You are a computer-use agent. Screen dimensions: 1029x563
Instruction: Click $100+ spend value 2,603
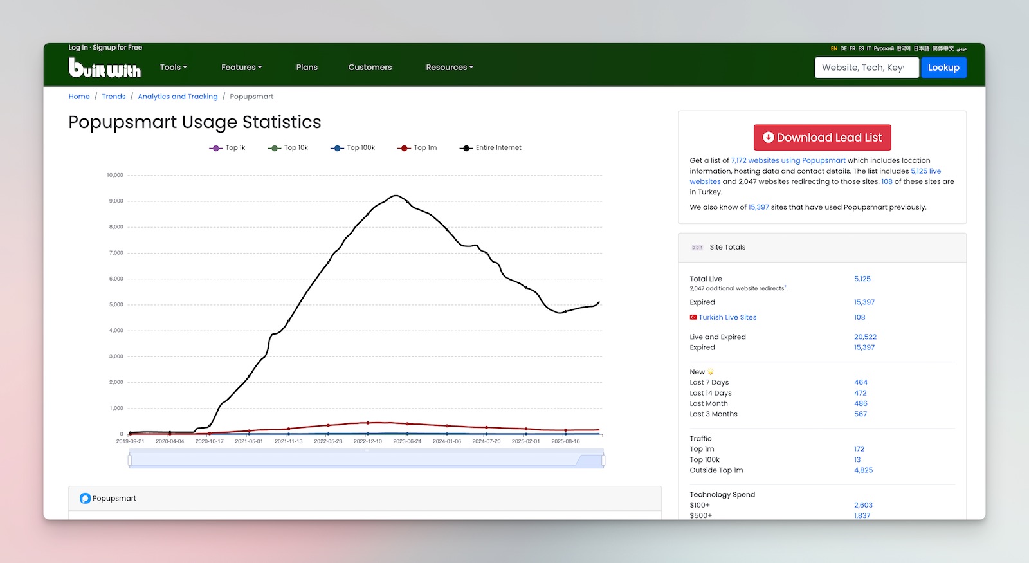pos(863,505)
